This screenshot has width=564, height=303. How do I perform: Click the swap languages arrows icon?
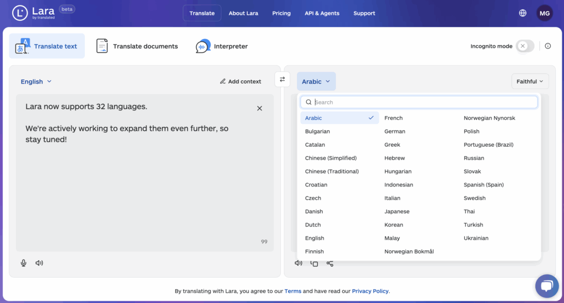[282, 80]
